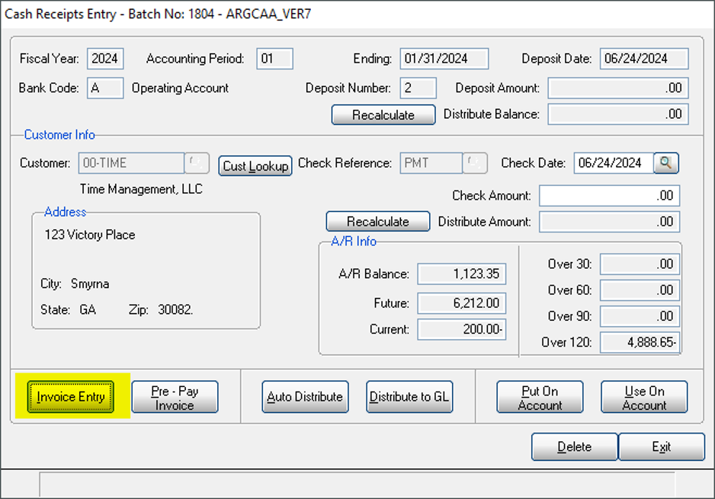715x499 pixels.
Task: Click the disabled Customer lookup icon
Action: (197, 163)
